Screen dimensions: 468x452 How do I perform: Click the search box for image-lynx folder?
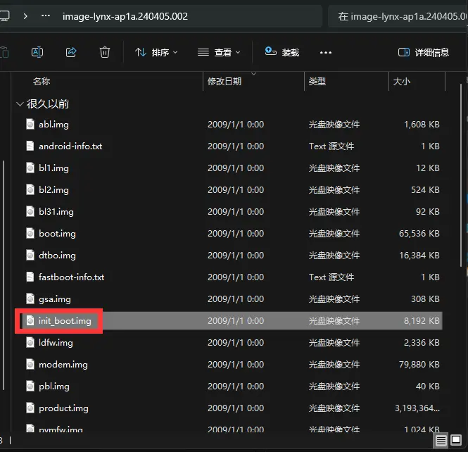tap(398, 16)
